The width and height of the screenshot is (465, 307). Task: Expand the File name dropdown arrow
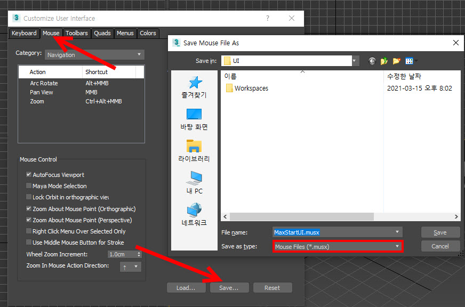click(397, 232)
